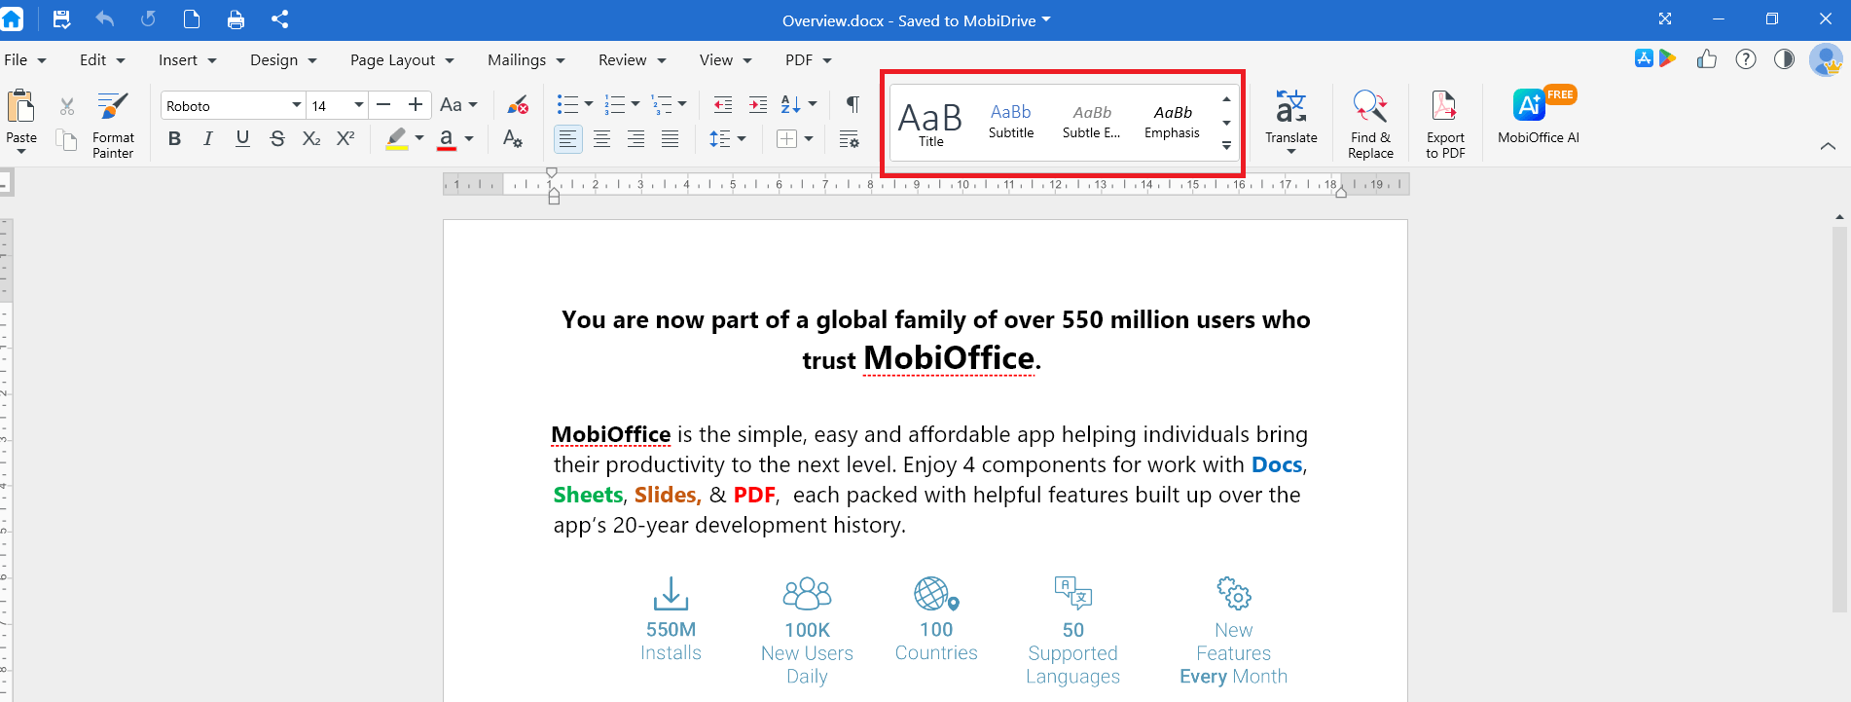This screenshot has width=1851, height=702.
Task: Click the Print icon
Action: pyautogui.click(x=236, y=19)
